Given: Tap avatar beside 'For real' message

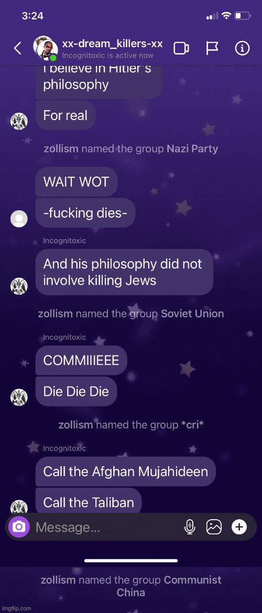Looking at the screenshot, I should click(19, 121).
